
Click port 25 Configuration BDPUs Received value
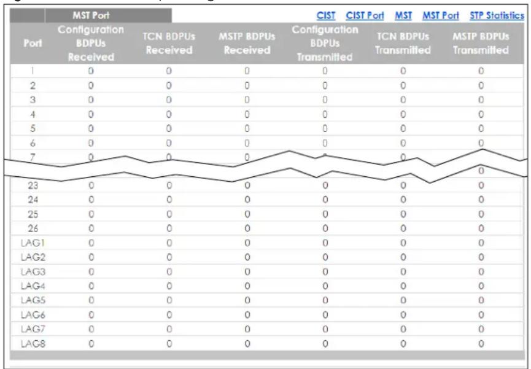(x=91, y=214)
